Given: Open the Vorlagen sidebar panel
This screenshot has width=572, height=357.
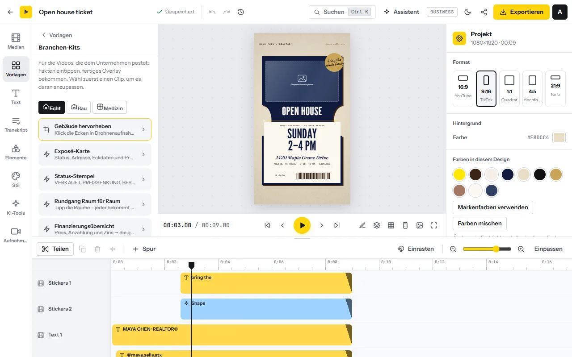Looking at the screenshot, I should click(x=16, y=69).
